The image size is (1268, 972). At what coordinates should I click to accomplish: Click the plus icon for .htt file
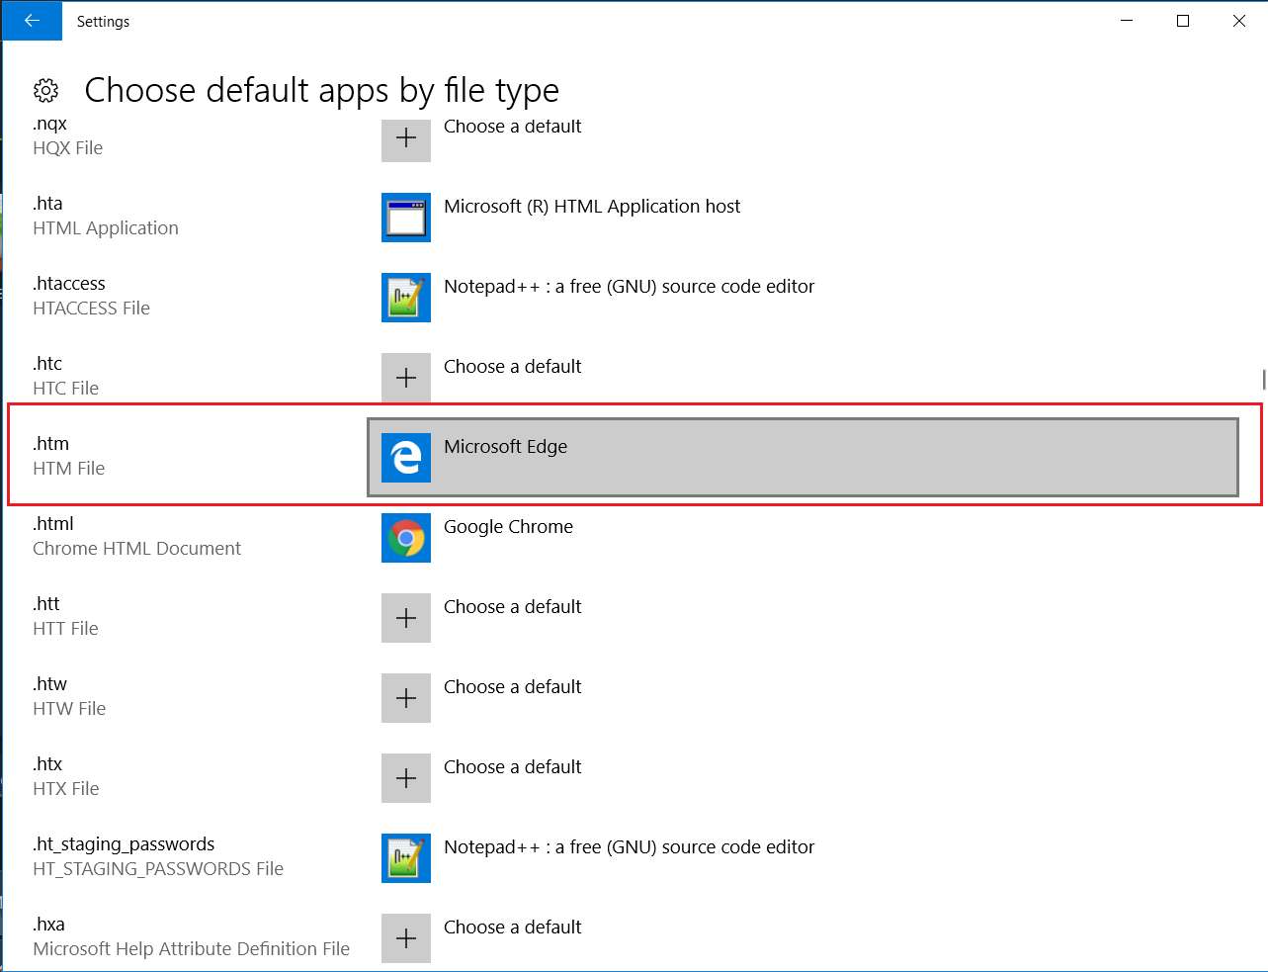[406, 618]
